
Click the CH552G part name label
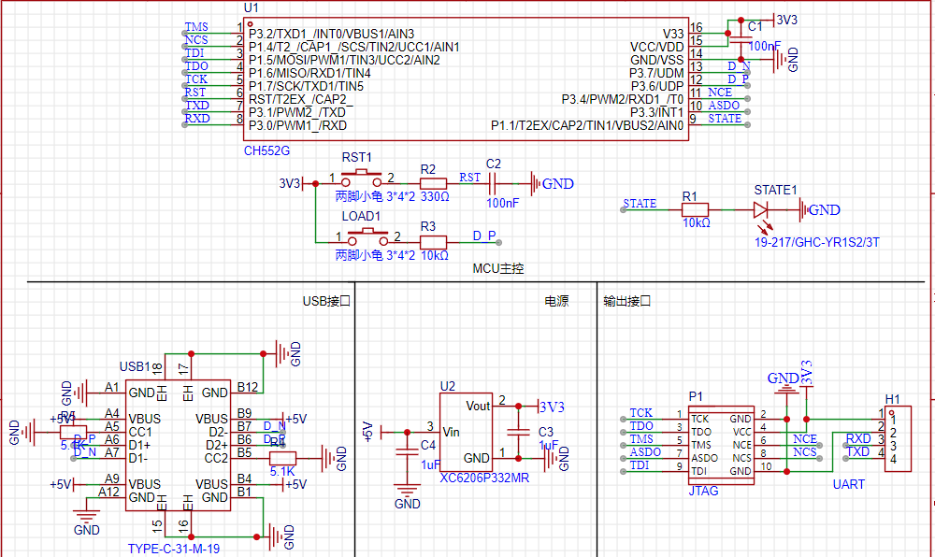point(267,150)
